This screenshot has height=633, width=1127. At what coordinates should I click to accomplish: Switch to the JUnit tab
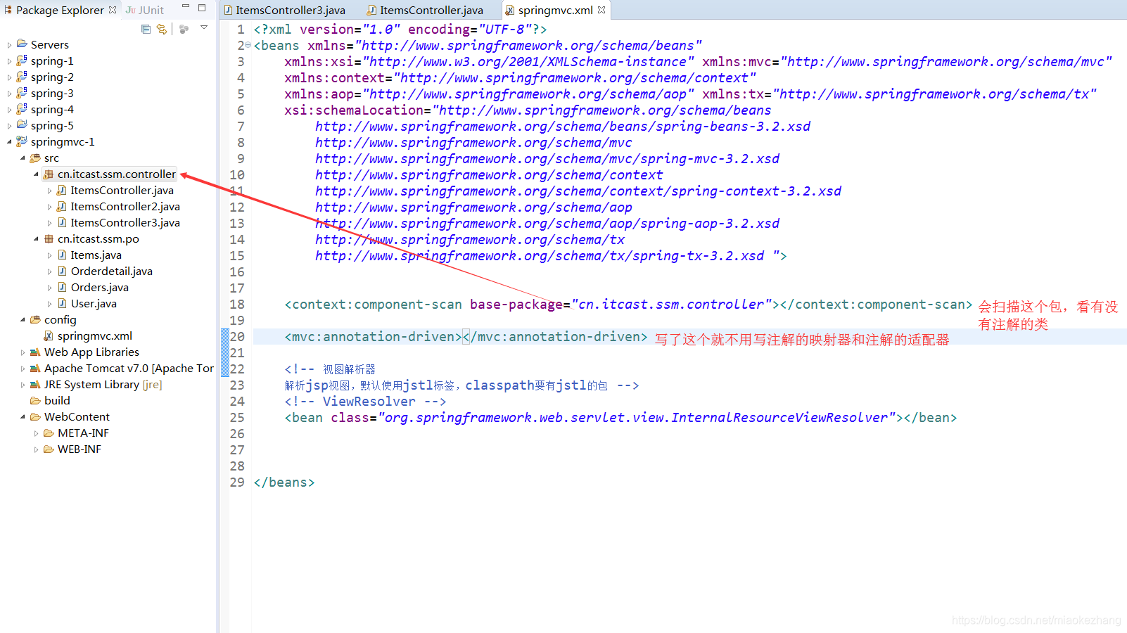point(144,10)
